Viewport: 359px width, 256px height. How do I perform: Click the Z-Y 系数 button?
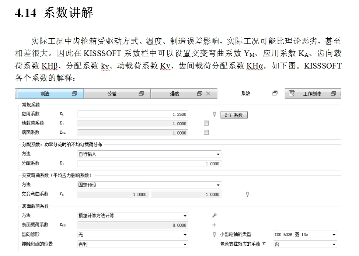click(234, 115)
